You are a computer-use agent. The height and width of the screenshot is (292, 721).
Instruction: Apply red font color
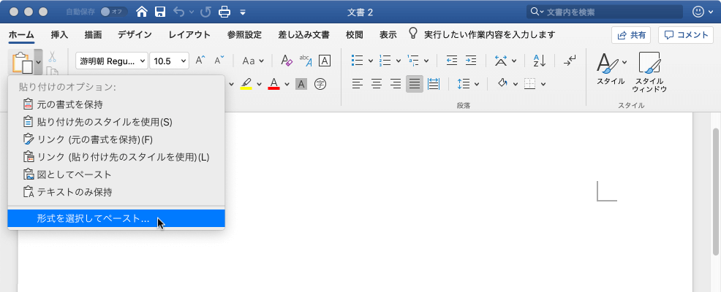(x=274, y=83)
